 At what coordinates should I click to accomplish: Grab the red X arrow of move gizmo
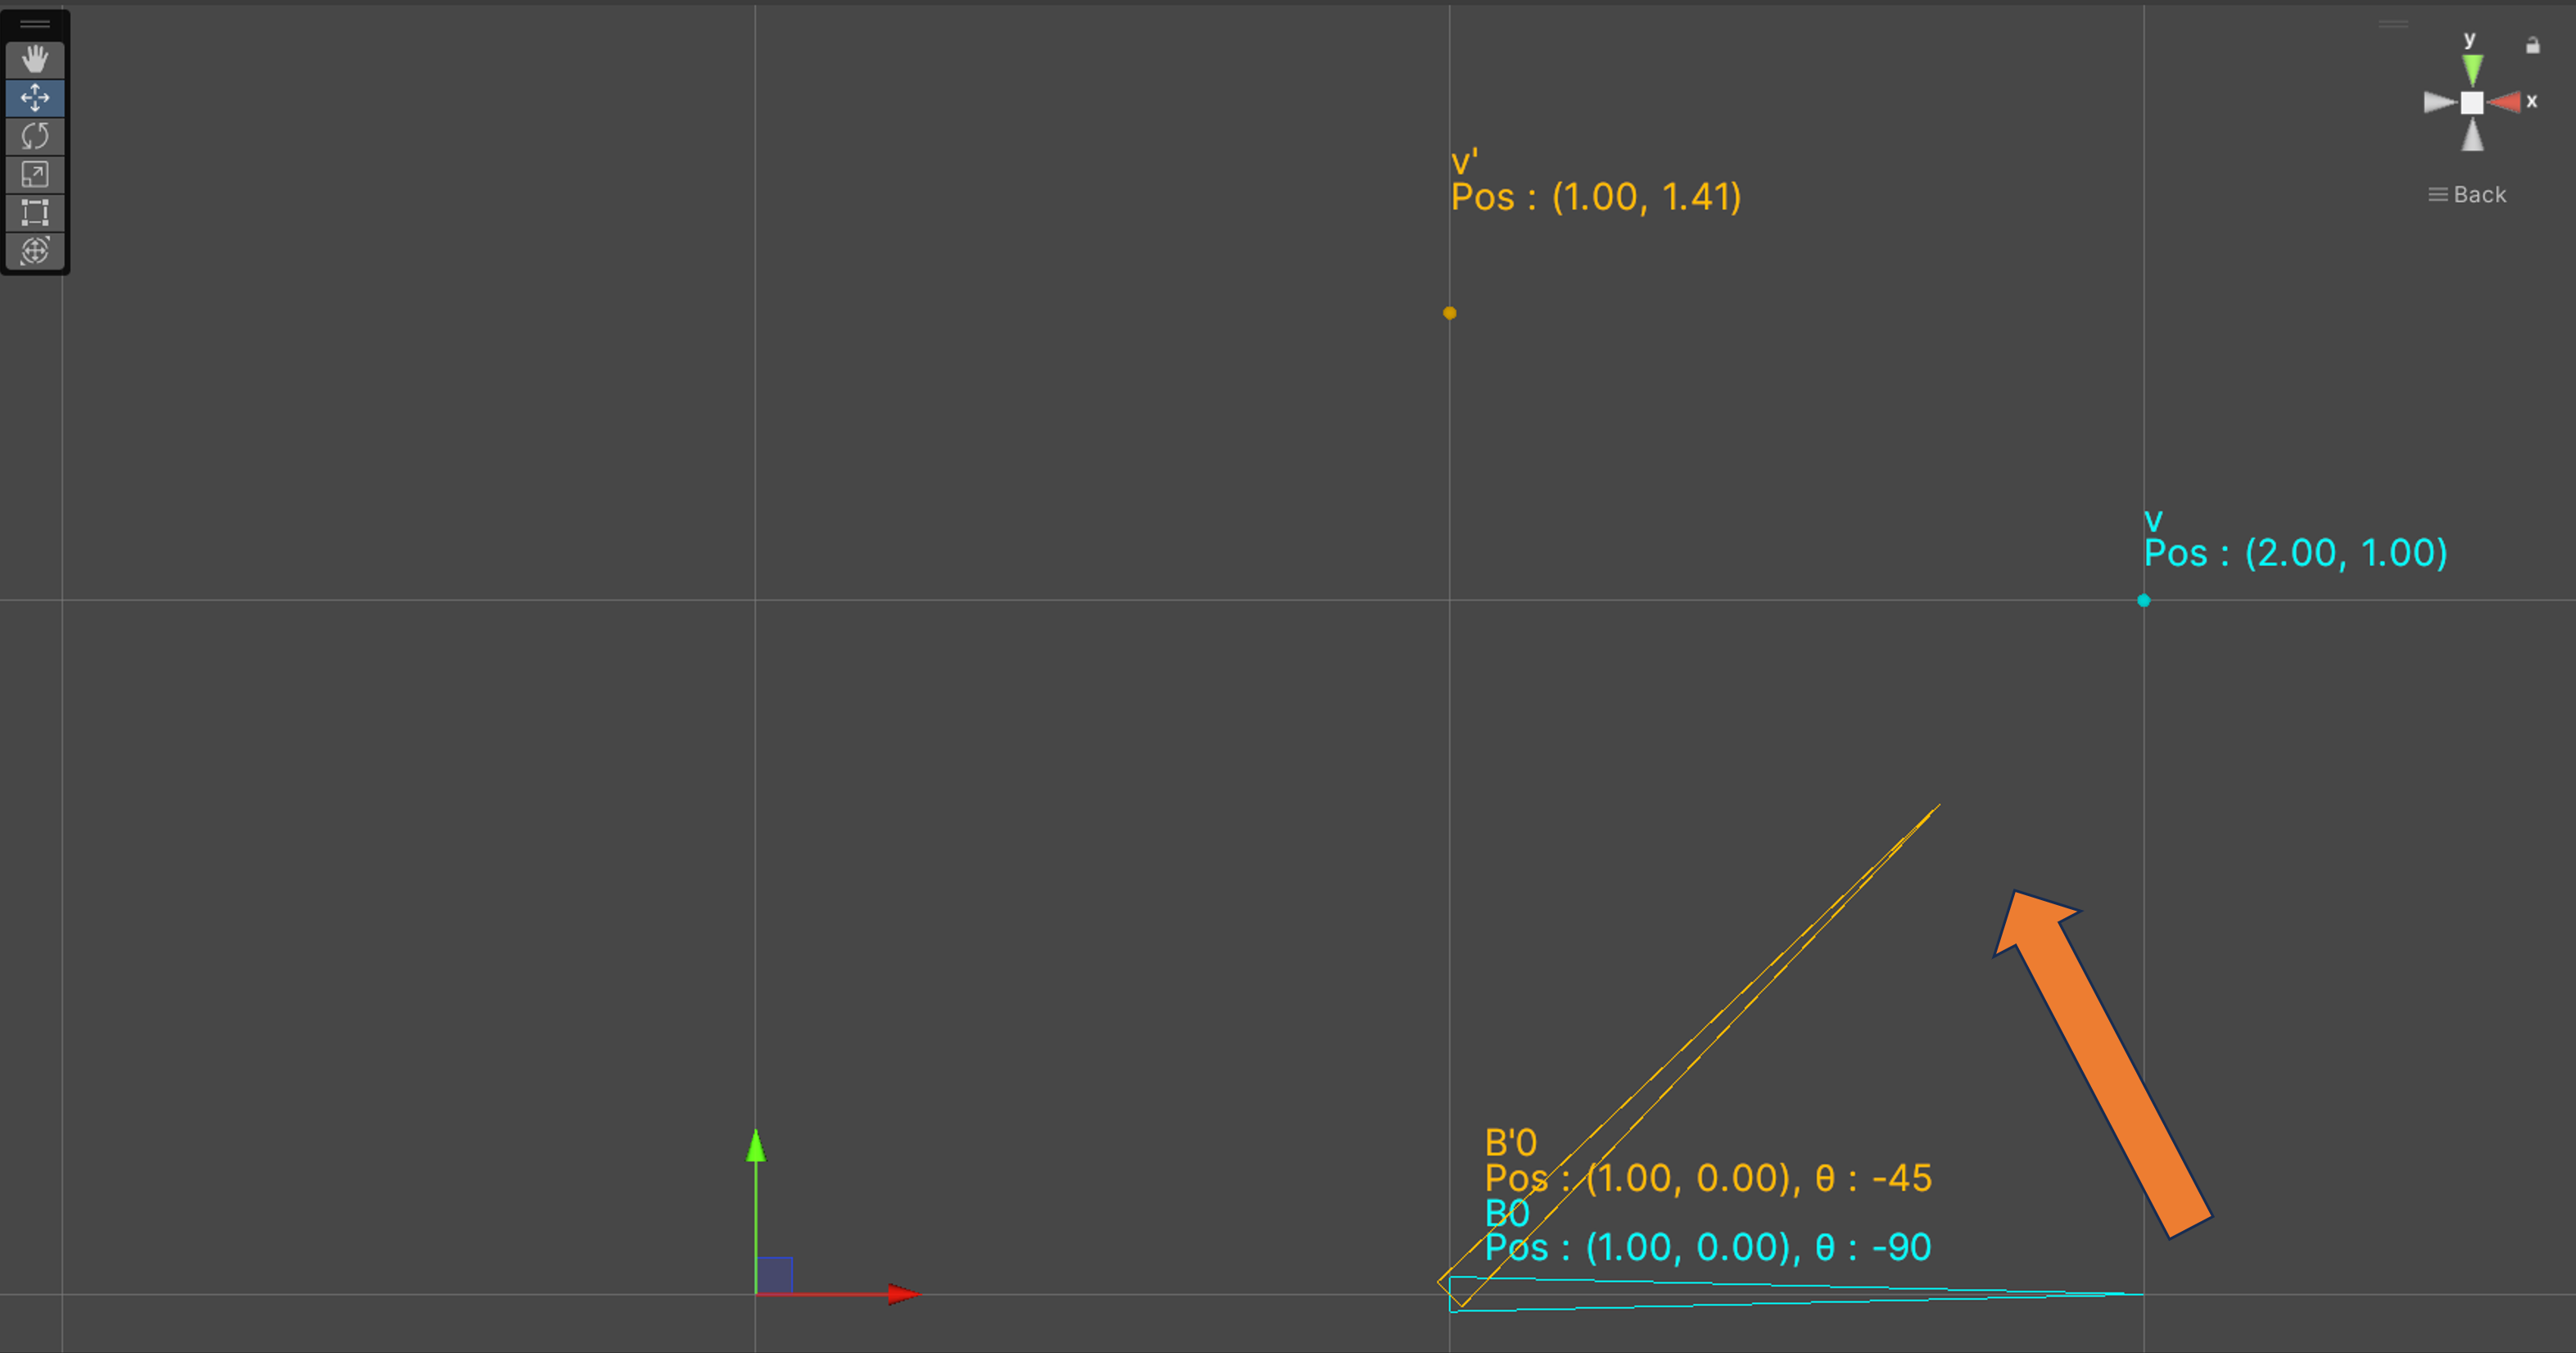point(902,1294)
